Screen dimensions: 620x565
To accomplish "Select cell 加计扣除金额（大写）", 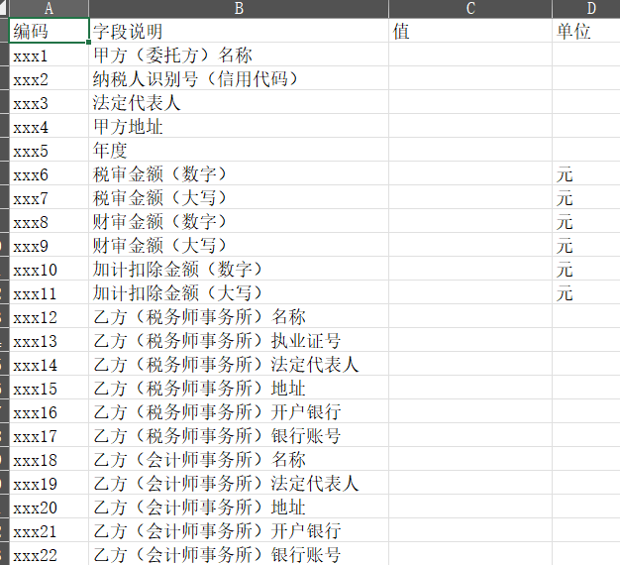I will (239, 292).
